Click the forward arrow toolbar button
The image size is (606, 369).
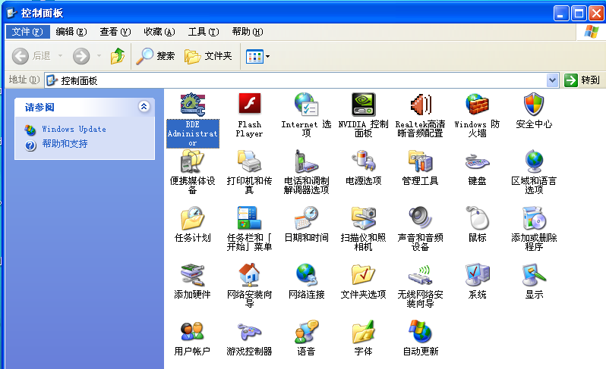pyautogui.click(x=81, y=56)
